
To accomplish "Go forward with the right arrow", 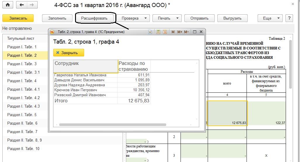I will click(32, 5).
